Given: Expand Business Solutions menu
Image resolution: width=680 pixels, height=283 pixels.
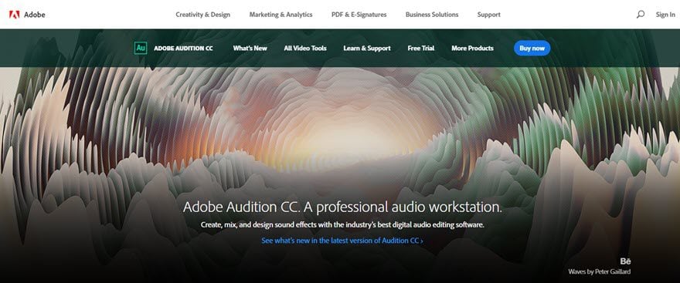Looking at the screenshot, I should (432, 15).
